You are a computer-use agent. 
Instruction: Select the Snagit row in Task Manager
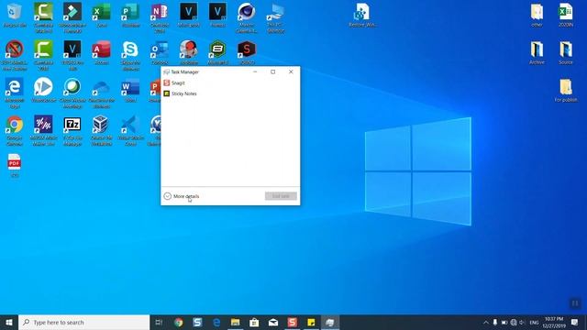(230, 83)
